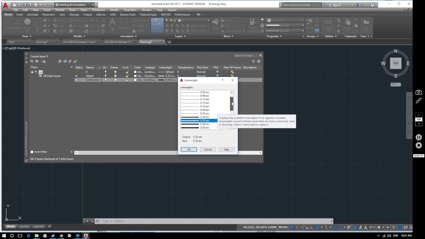The width and height of the screenshot is (425, 239).
Task: Click Open in Quick Access toolbar
Action: point(20,5)
